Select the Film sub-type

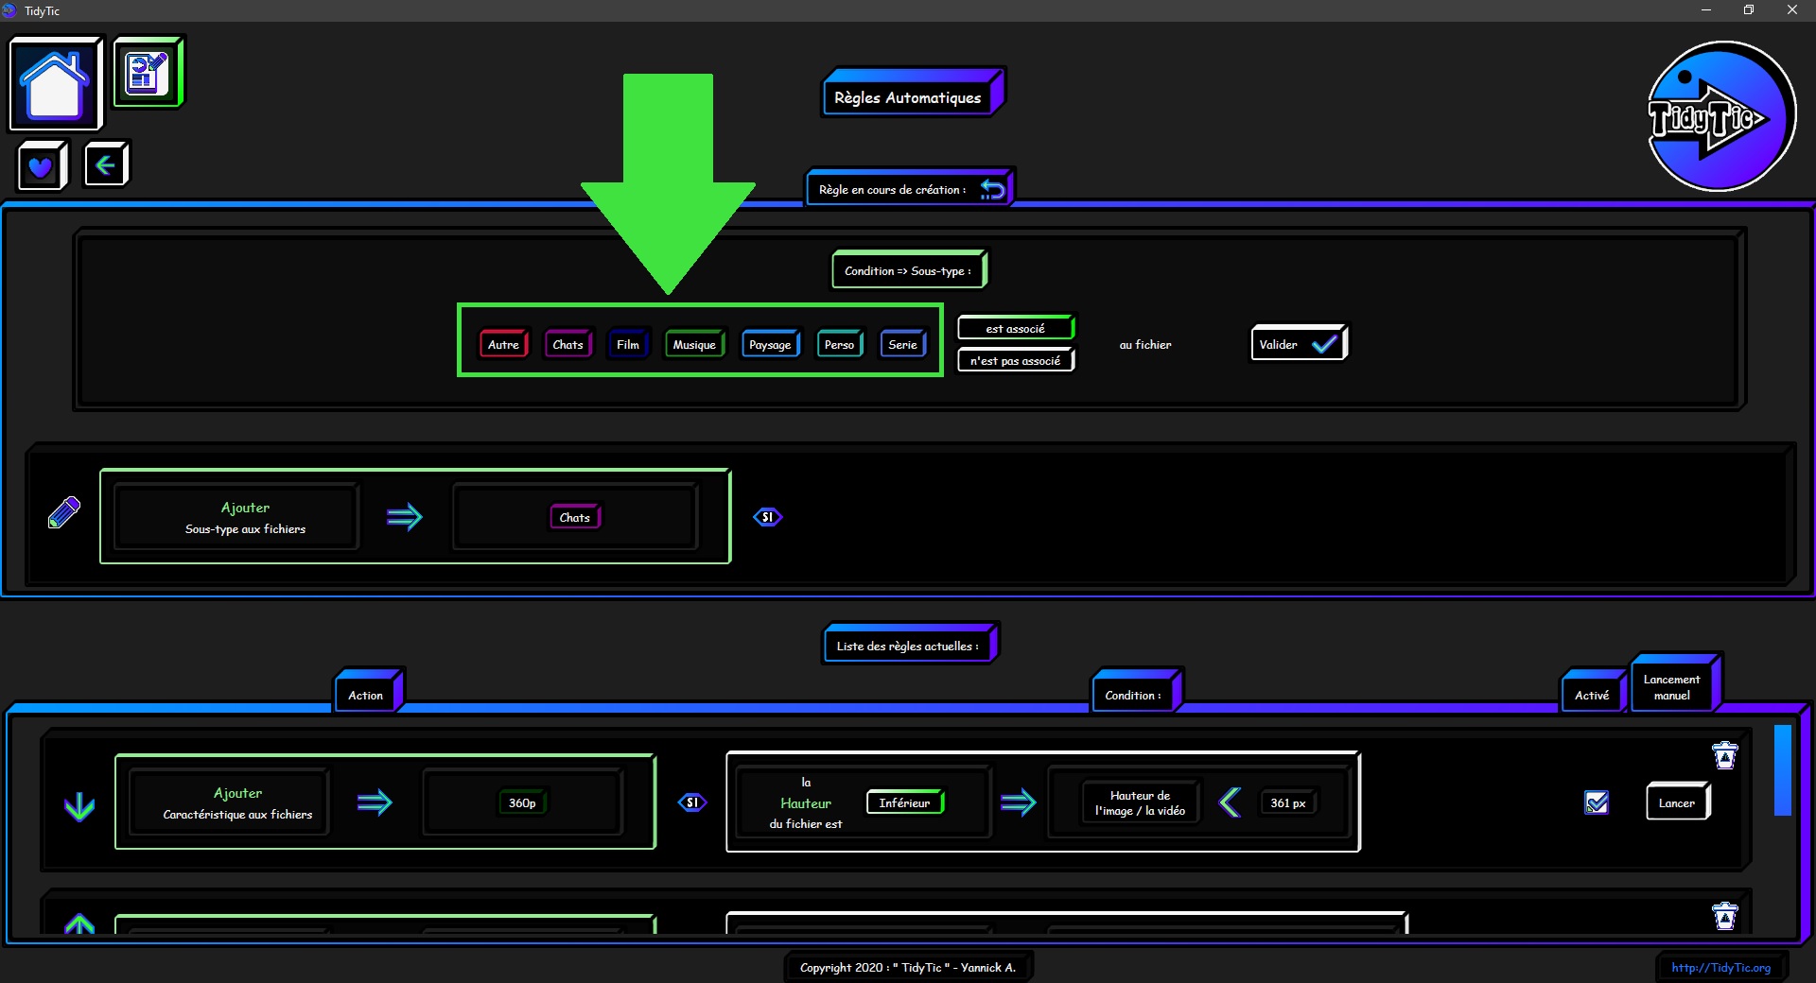tap(628, 344)
